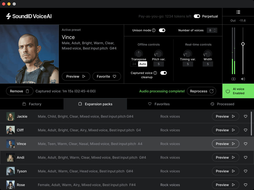
Task: Open the Unison mode info tooltip icon
Action: 153,30
